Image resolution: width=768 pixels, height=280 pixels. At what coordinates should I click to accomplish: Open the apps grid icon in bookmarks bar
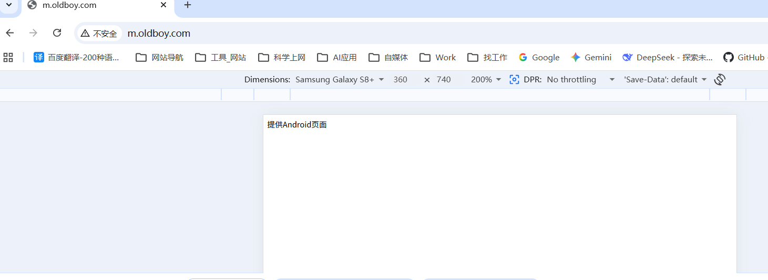point(8,58)
